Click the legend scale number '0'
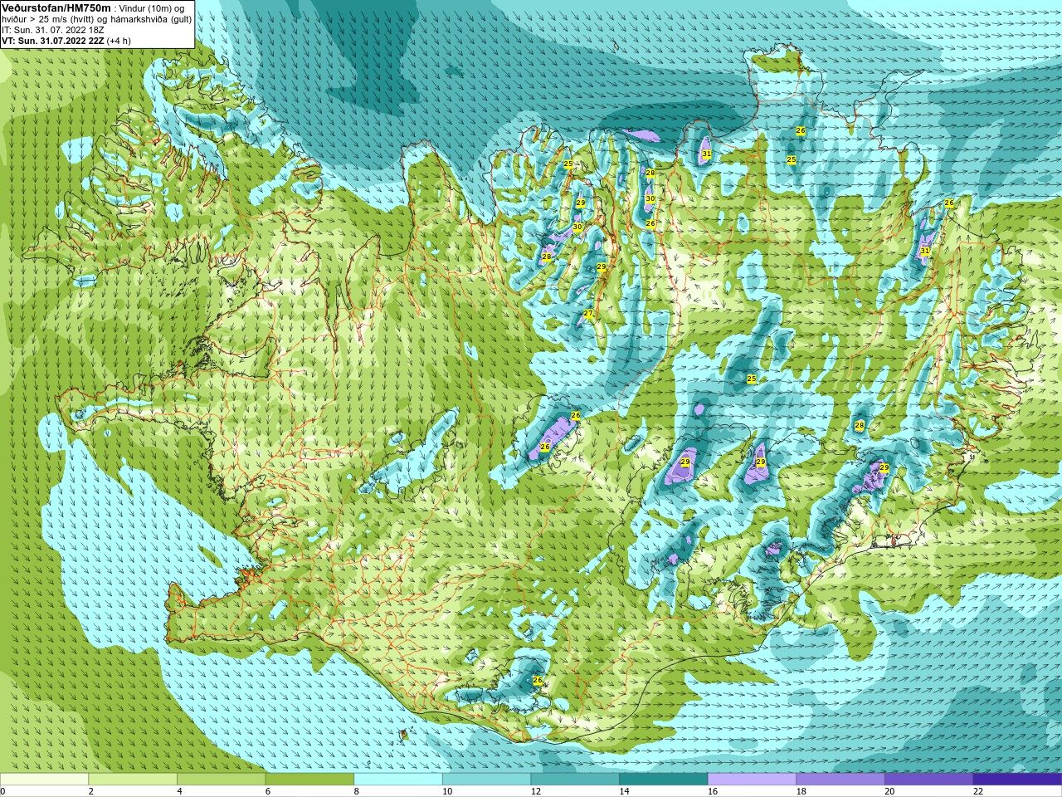1062x797 pixels. (2, 791)
